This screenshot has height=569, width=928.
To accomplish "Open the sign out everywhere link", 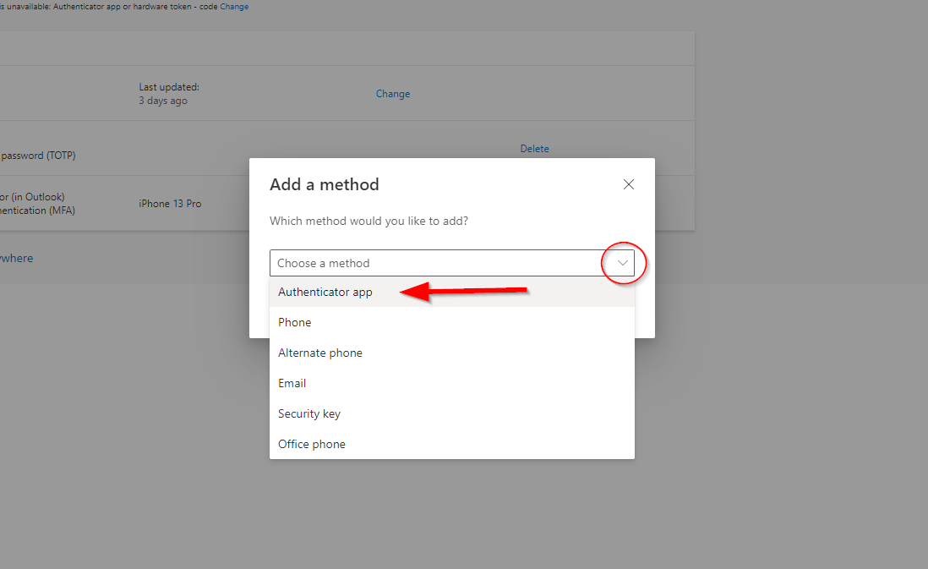I will [x=17, y=258].
